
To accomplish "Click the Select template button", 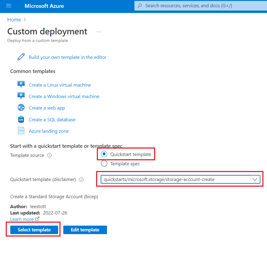I will point(34,230).
